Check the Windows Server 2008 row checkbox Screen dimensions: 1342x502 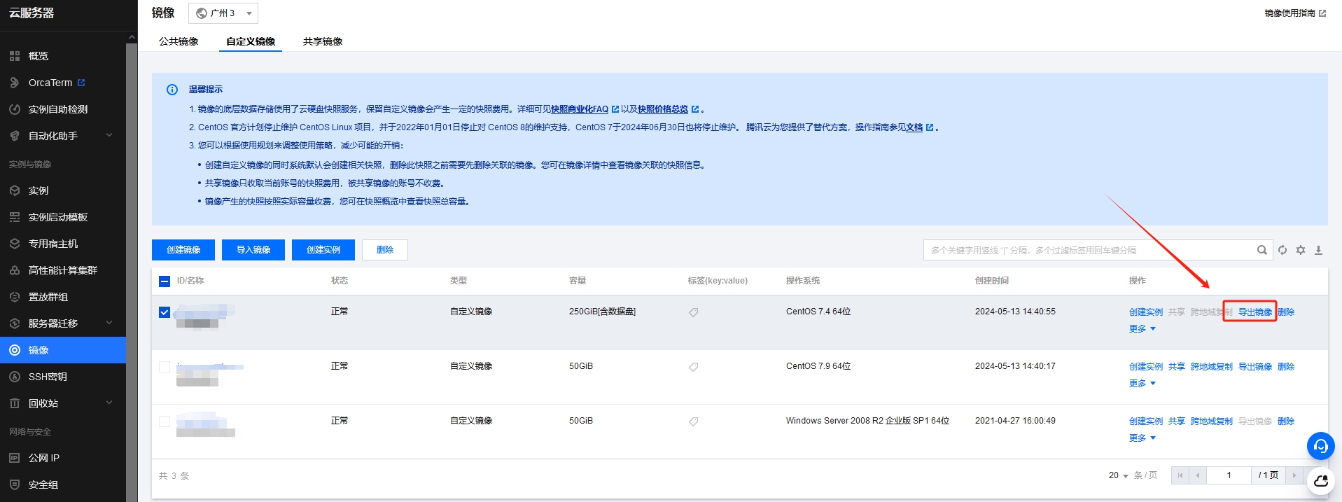tap(165, 421)
